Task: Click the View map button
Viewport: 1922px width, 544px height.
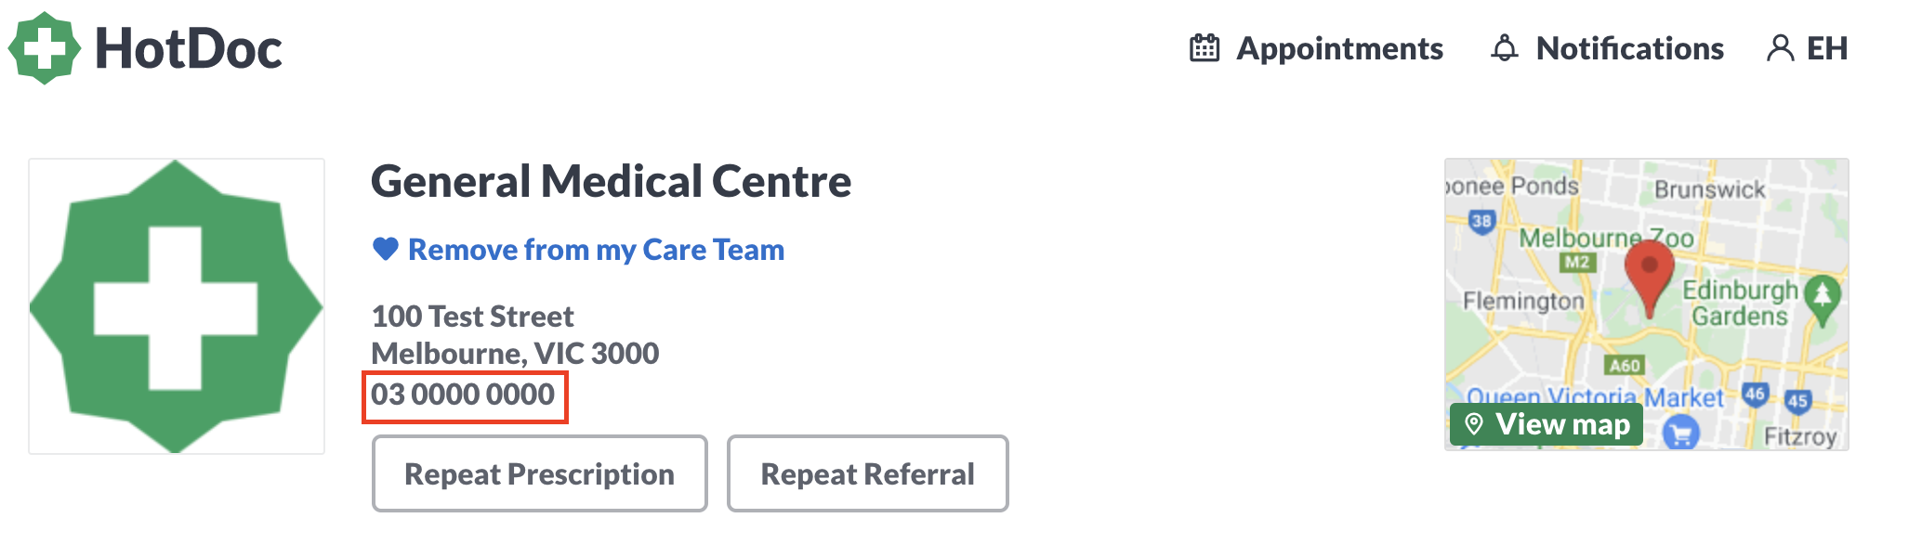Action: (x=1546, y=424)
